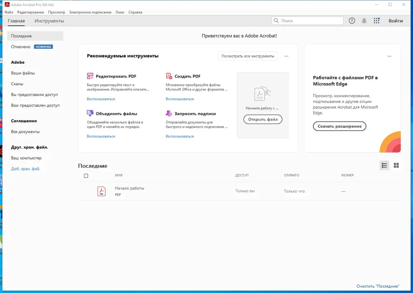Click Скачать расширение button

click(x=339, y=126)
